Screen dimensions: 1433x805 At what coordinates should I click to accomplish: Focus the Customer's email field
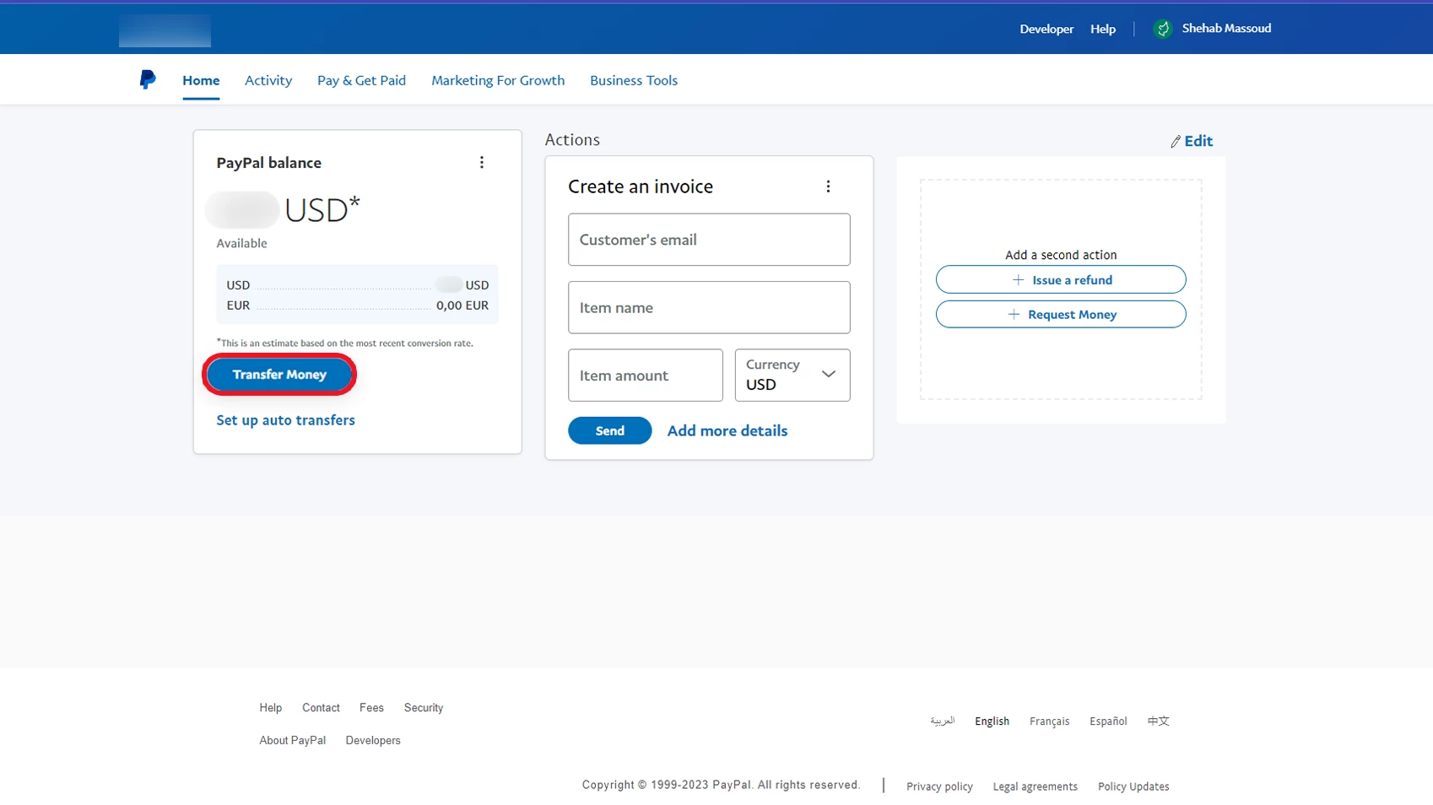point(709,240)
